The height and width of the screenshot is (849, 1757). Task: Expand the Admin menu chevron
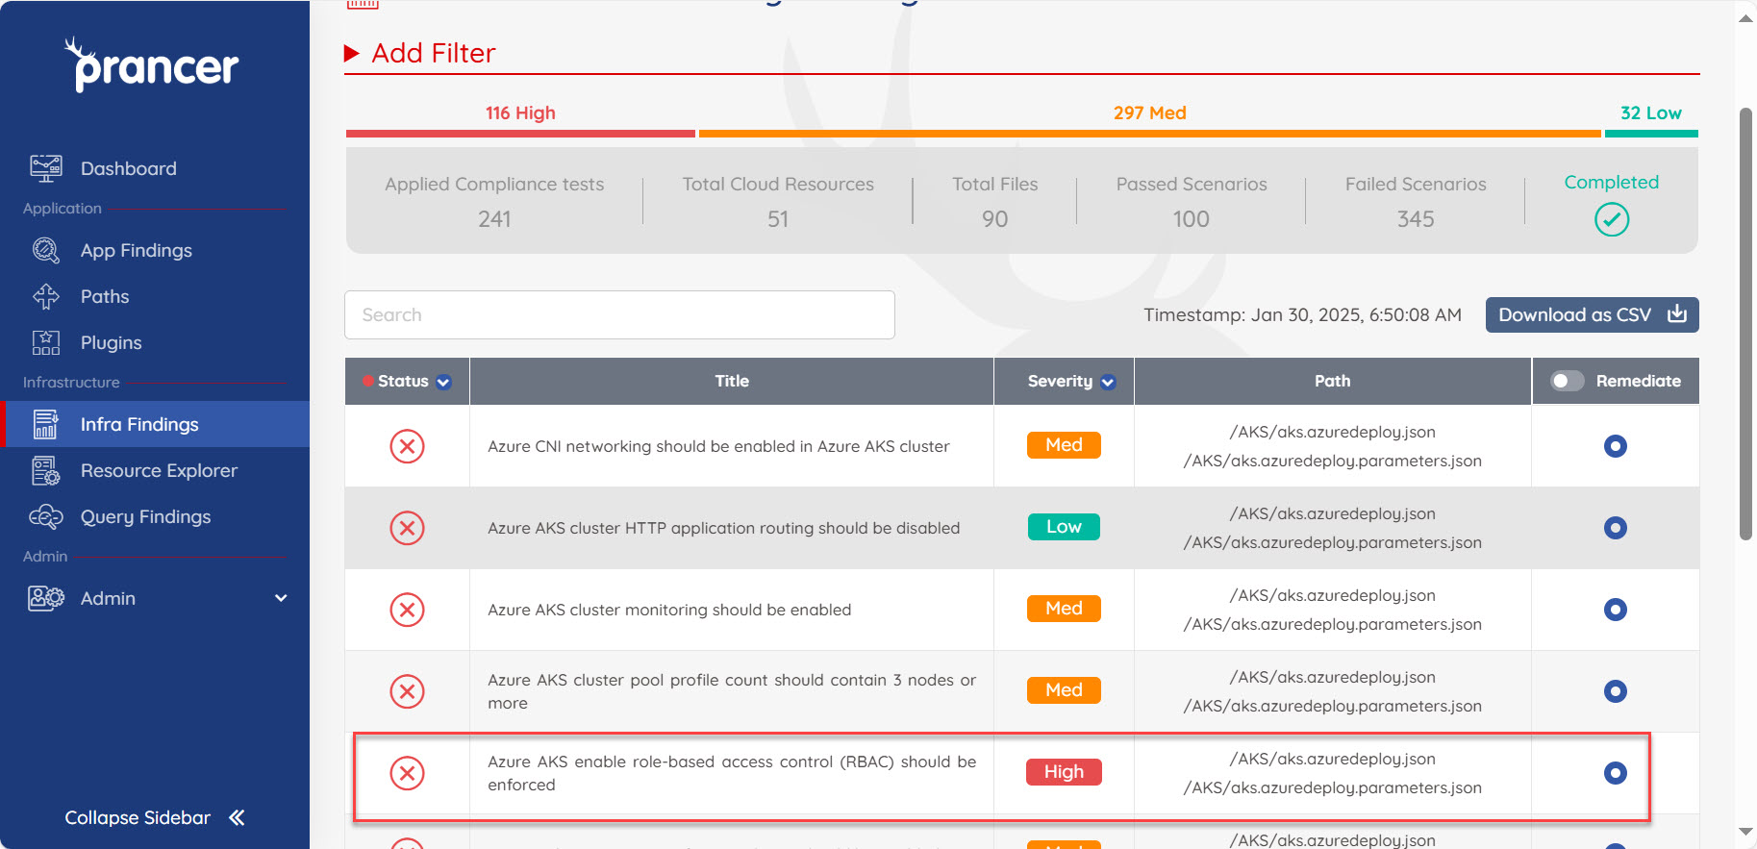[281, 598]
